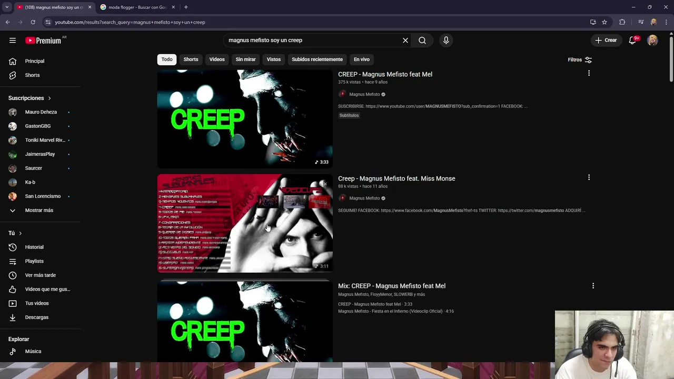Select the Sin mirar filter chip
Viewport: 674px width, 379px height.
(x=245, y=59)
